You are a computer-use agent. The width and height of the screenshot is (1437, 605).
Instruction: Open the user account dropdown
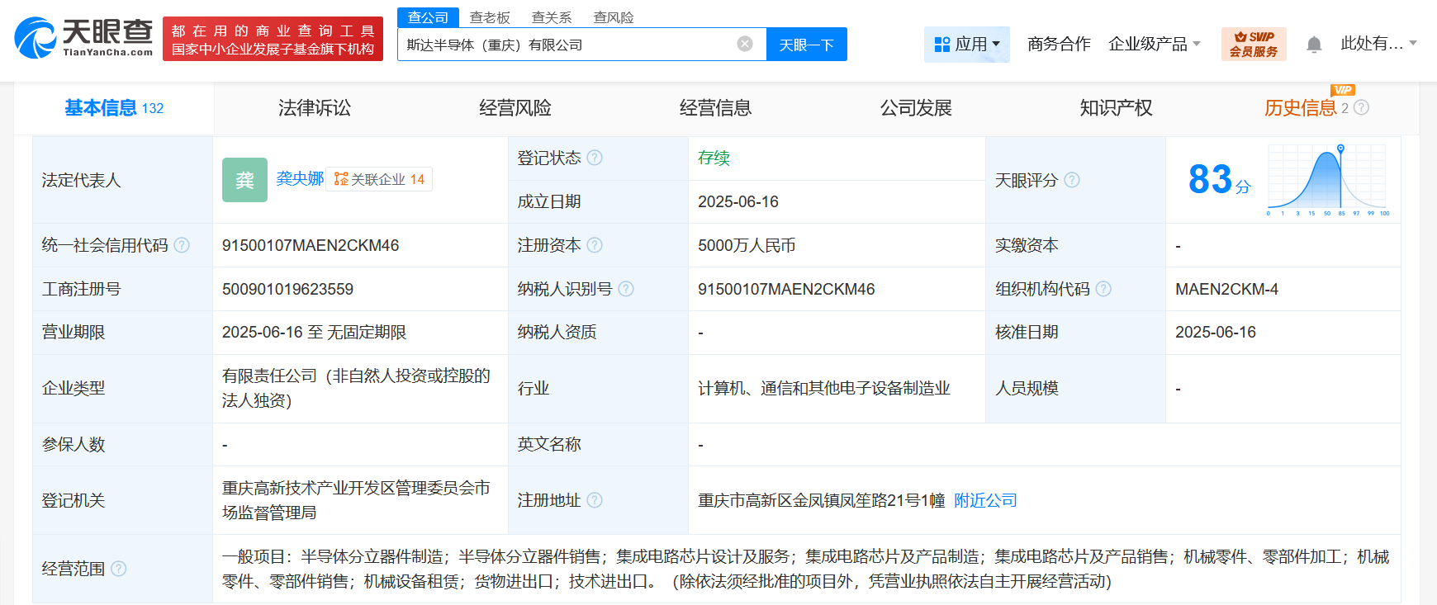coord(1378,44)
